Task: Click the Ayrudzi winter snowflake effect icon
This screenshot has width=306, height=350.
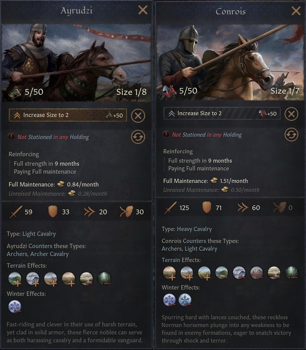Action: (15, 307)
